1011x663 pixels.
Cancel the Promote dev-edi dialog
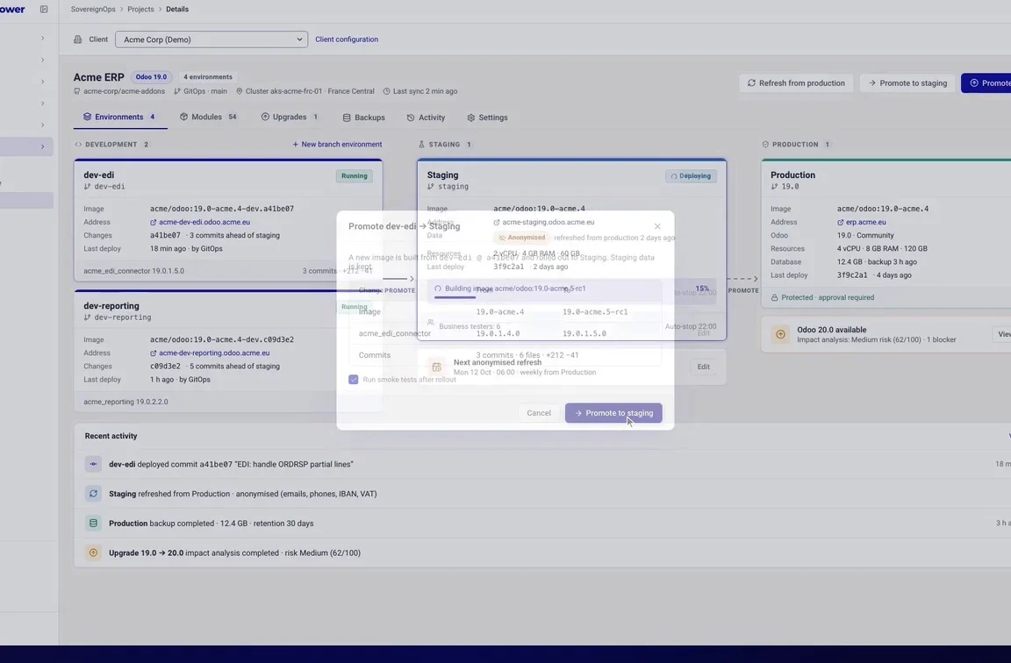click(538, 413)
